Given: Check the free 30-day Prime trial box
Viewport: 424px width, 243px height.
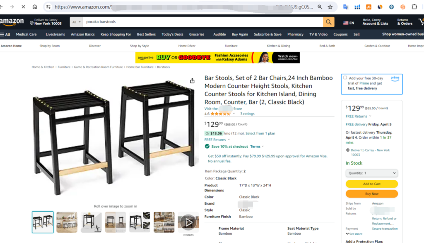Looking at the screenshot, I should coord(345,78).
